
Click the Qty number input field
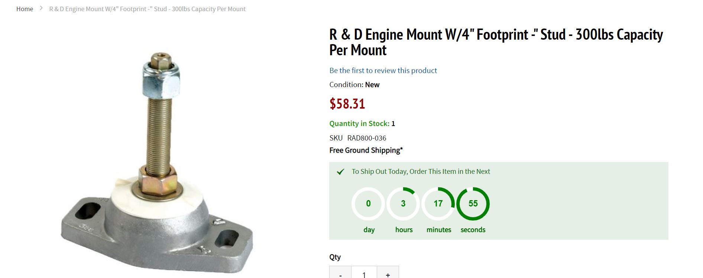click(364, 274)
